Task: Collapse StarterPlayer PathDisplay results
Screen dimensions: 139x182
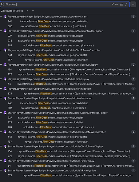Action: (1, 161)
